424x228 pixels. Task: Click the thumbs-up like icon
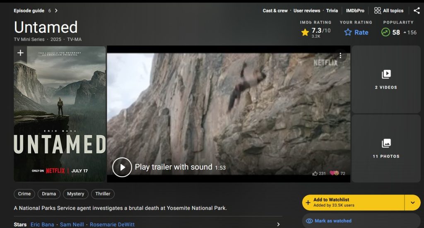315,173
